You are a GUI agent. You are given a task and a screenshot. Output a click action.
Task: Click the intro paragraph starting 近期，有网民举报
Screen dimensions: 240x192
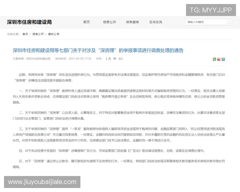(x=119, y=78)
